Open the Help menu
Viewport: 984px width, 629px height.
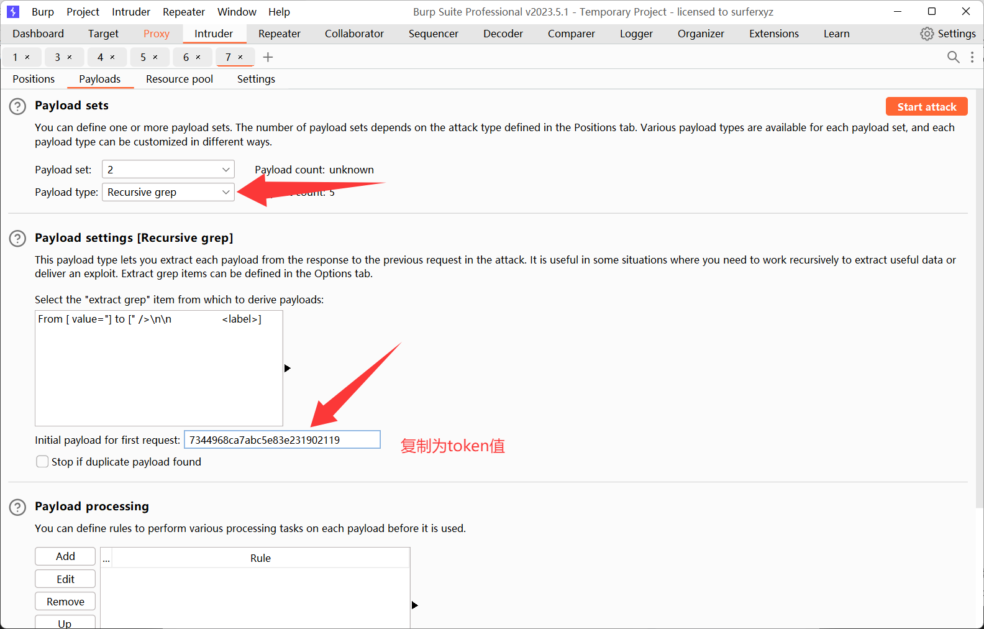(279, 12)
